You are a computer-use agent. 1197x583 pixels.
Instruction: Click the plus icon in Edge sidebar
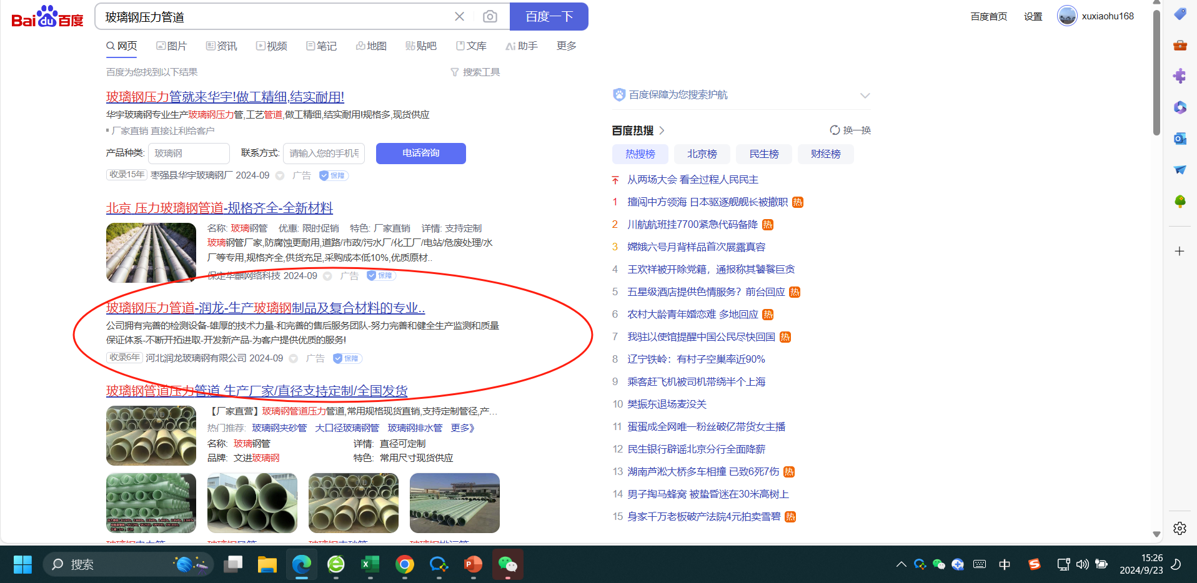click(x=1180, y=252)
